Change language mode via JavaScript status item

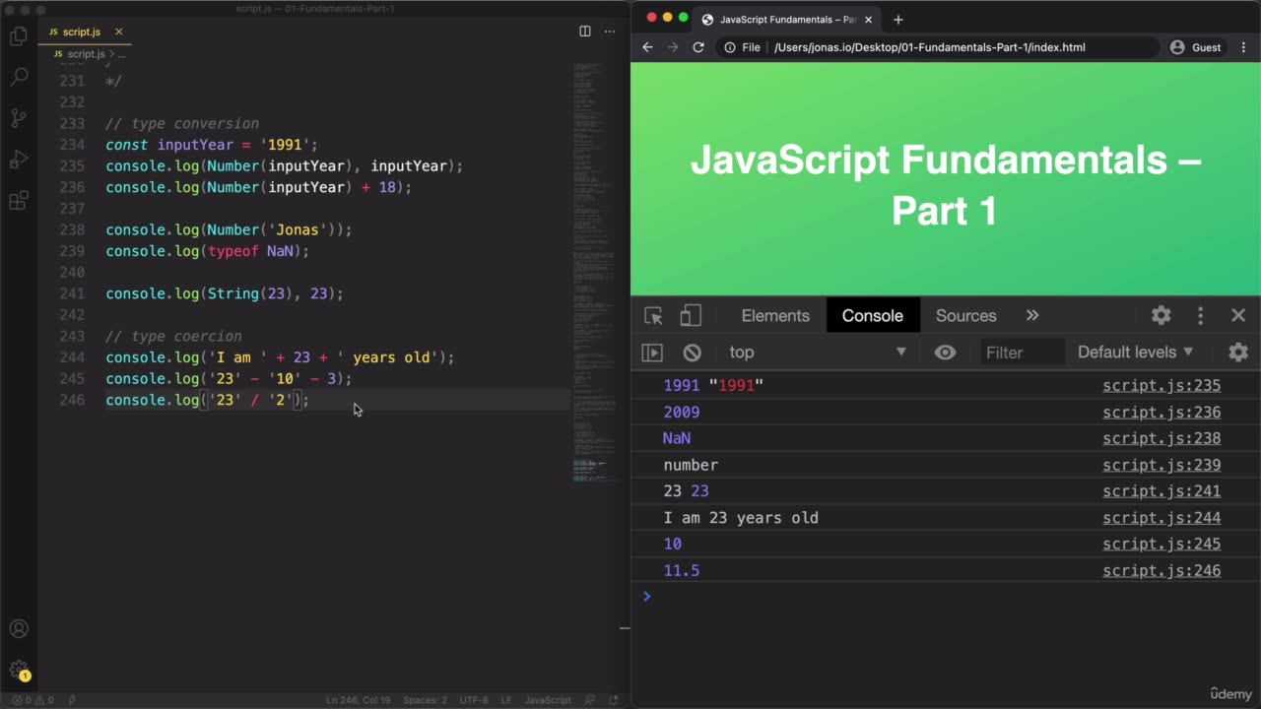pos(548,700)
